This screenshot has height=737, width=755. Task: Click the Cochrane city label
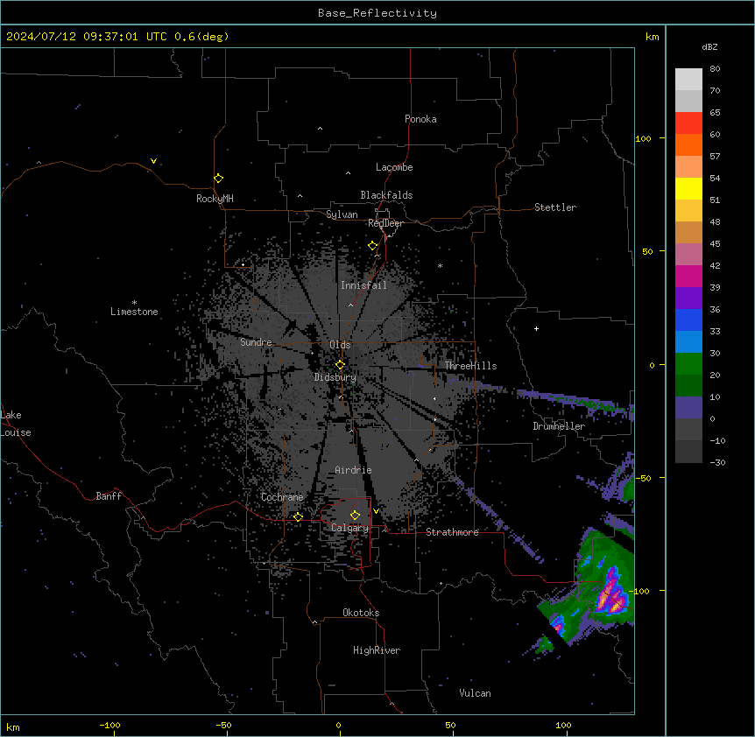point(282,497)
